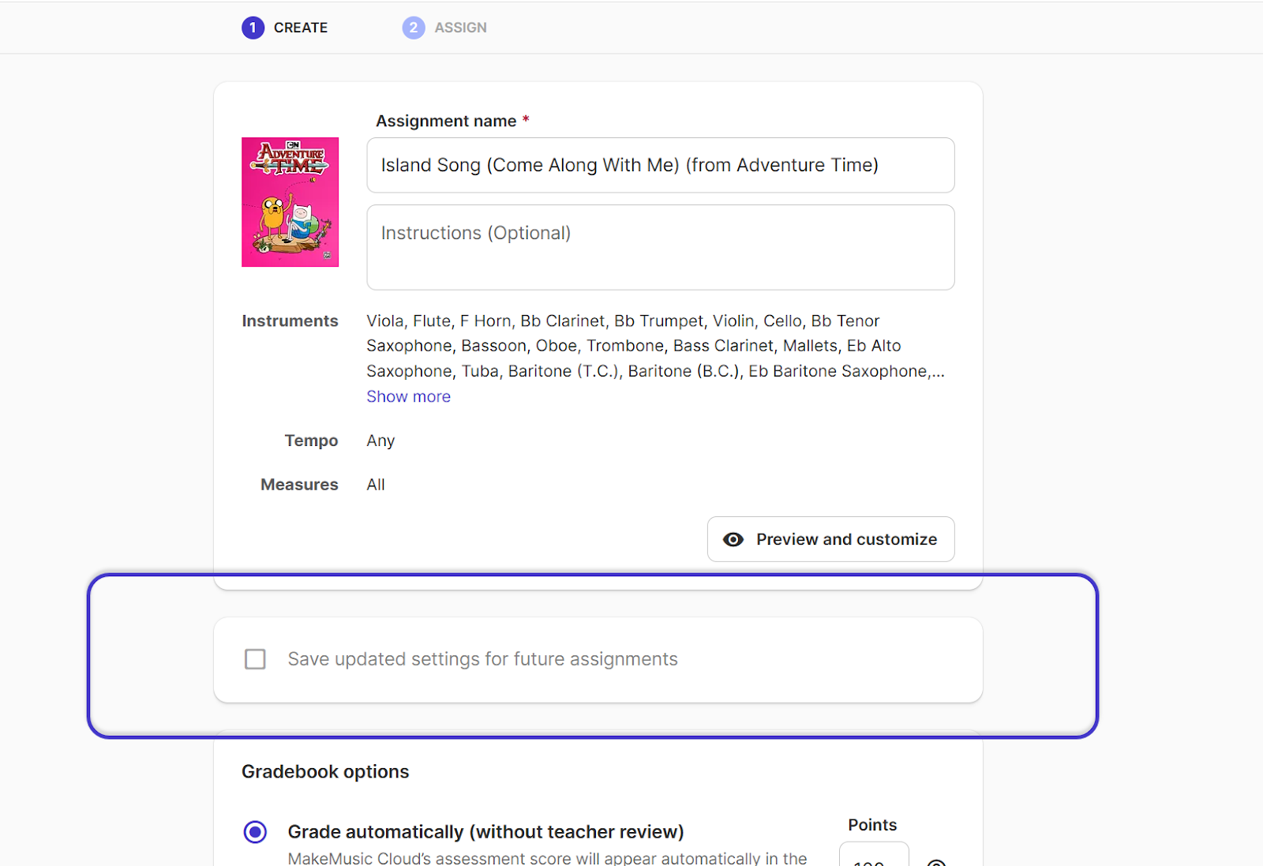
Task: Switch to the CREATE step tab
Action: (x=300, y=28)
